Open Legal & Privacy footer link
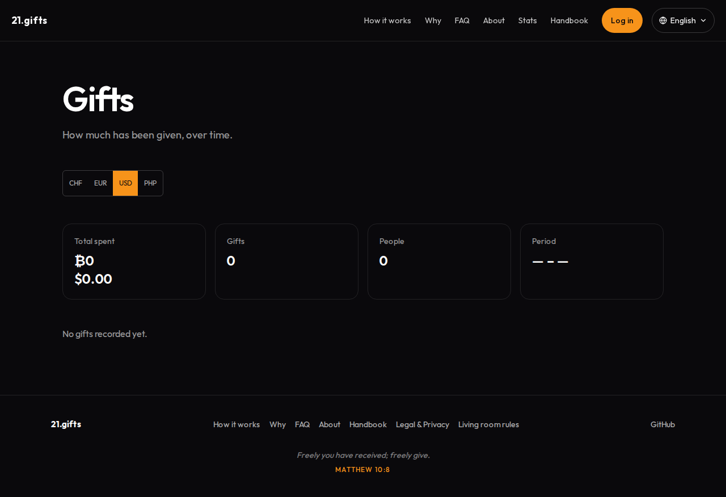 pyautogui.click(x=423, y=424)
